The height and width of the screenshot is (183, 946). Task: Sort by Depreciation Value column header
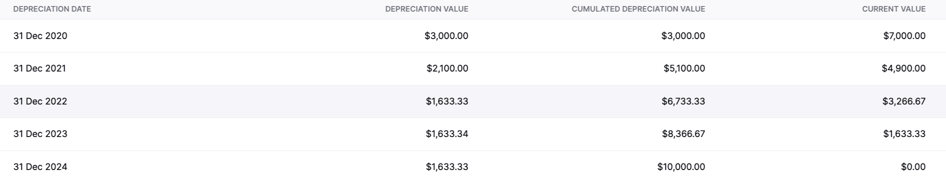point(426,9)
